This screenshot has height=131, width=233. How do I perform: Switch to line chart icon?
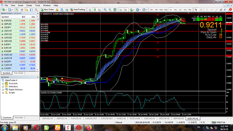point(100,10)
